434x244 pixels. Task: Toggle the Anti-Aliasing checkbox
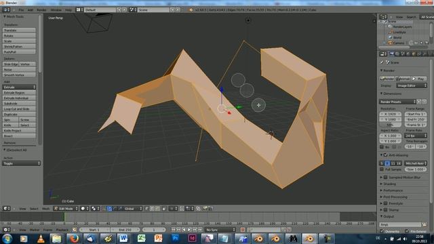(x=386, y=155)
